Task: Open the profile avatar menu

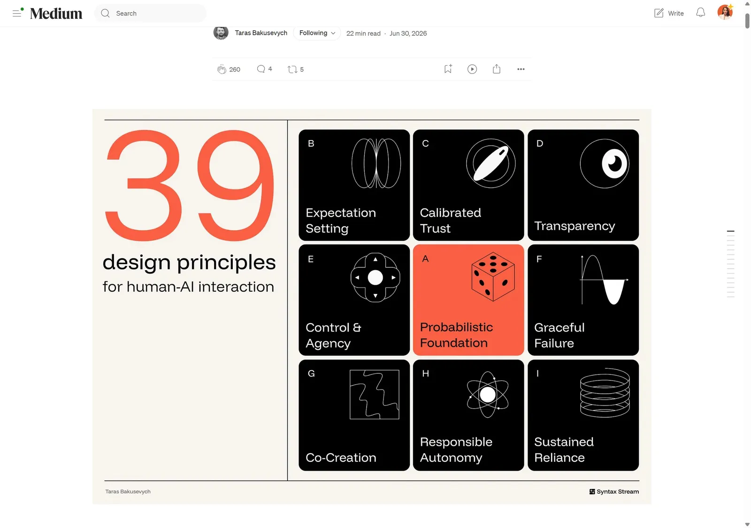Action: point(725,12)
